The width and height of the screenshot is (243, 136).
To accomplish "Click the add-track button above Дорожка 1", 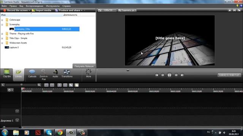I will [x=17, y=111].
